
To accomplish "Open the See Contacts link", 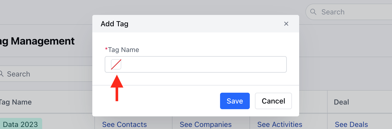I will coord(124,125).
